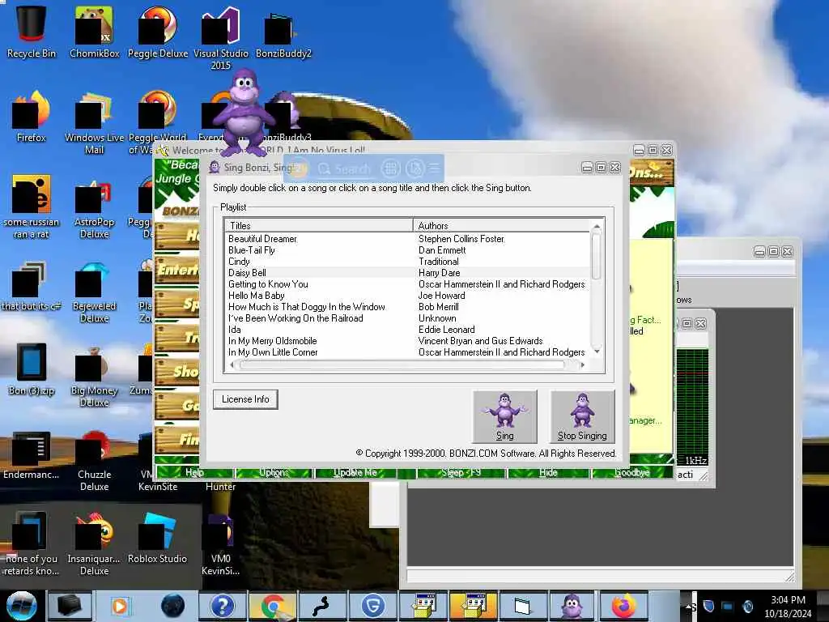
Task: Open the Chuzzle Deluxe desktop icon
Action: tap(94, 461)
